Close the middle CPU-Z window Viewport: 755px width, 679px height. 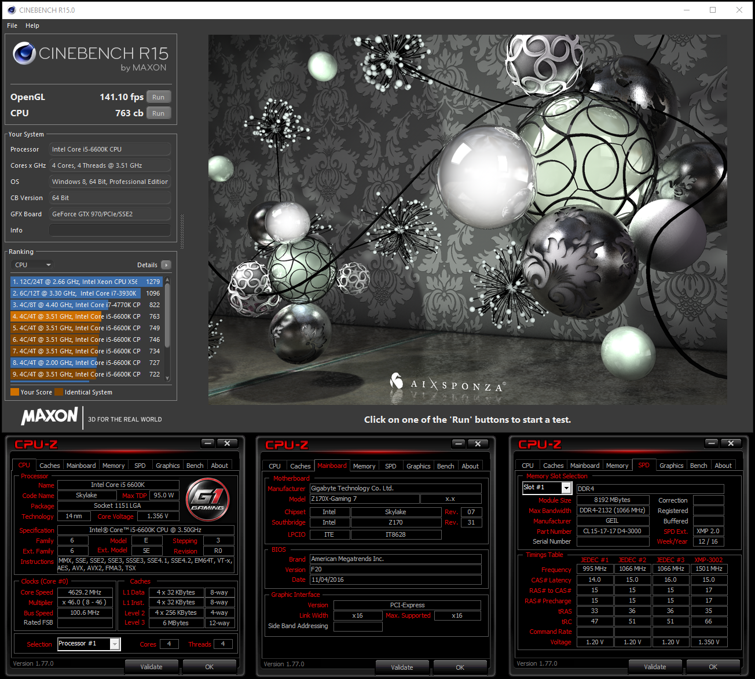coord(478,444)
